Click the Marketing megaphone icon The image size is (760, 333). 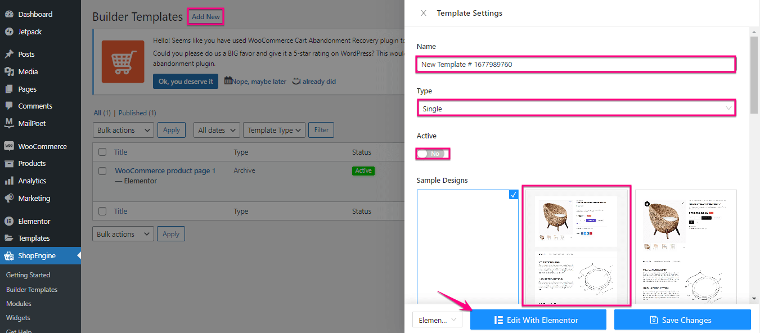[9, 198]
